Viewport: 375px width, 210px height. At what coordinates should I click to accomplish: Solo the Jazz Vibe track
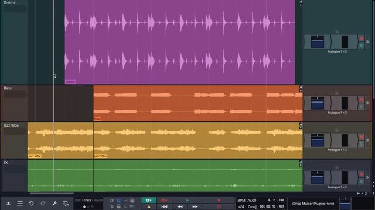coord(361,144)
